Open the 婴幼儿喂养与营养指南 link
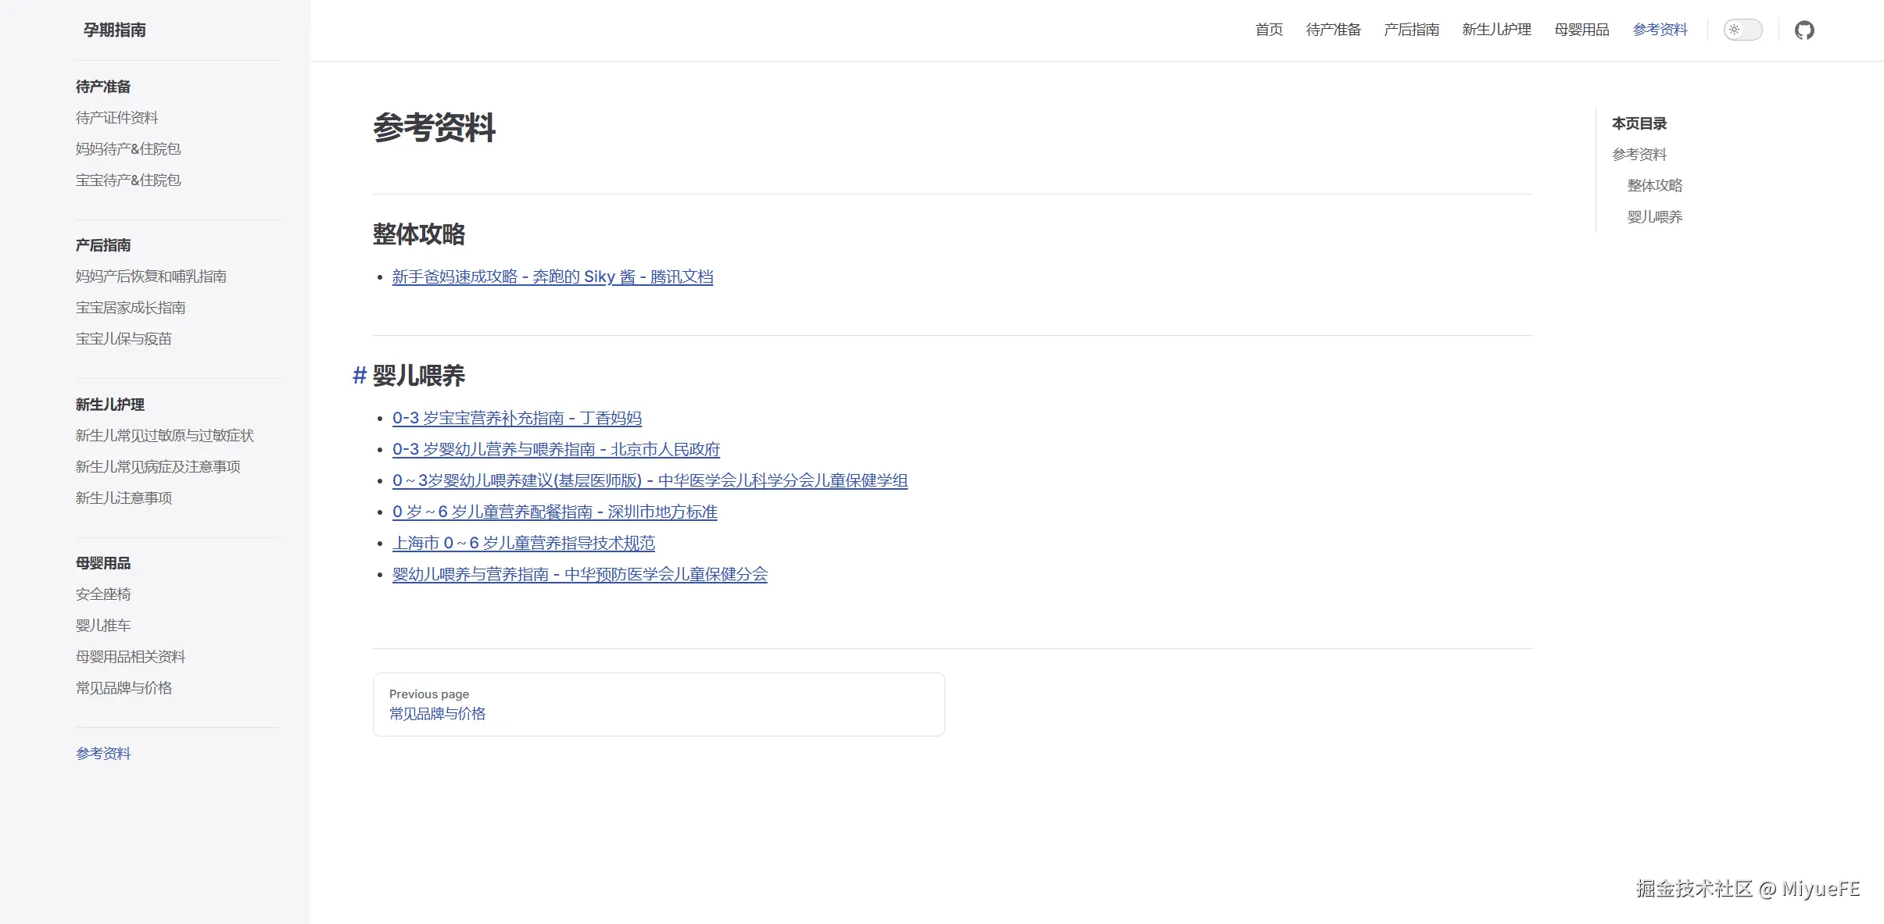Viewport: 1884px width, 924px height. (x=579, y=575)
